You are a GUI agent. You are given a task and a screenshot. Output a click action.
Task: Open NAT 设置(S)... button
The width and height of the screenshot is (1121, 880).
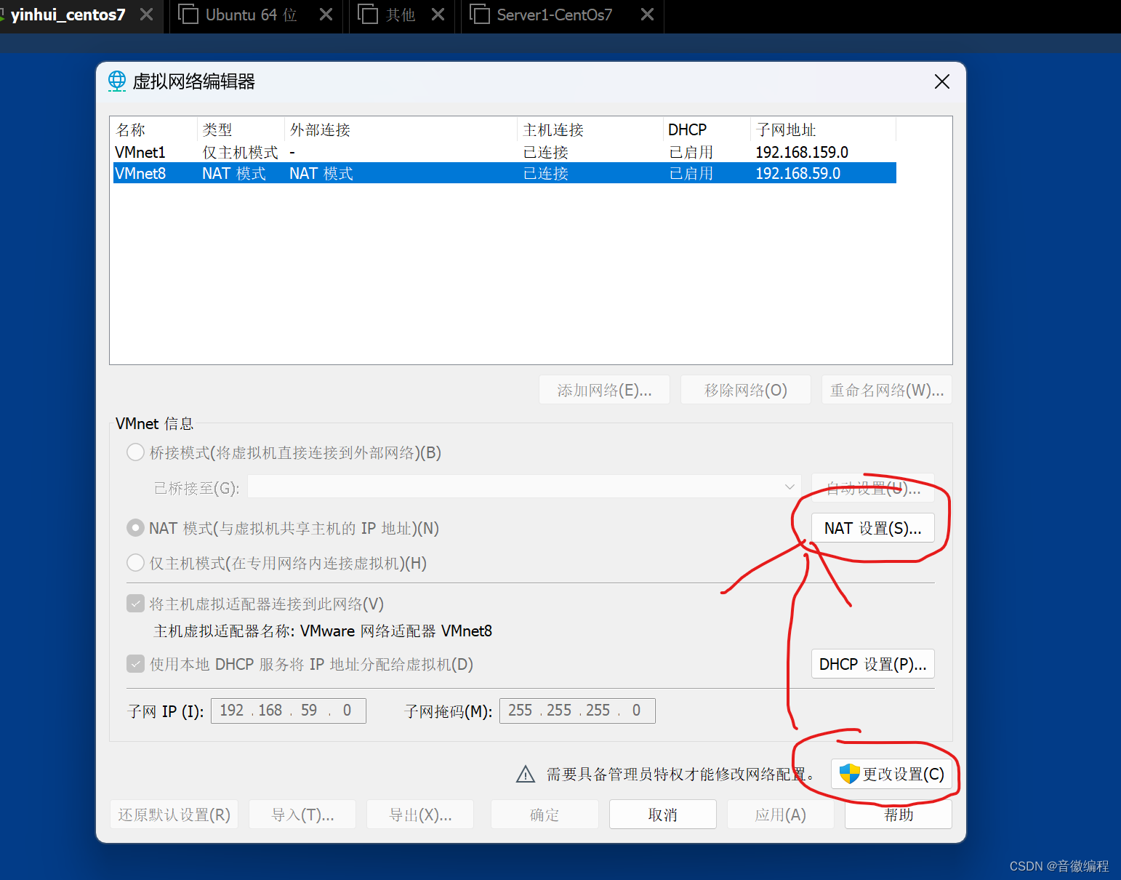(872, 528)
